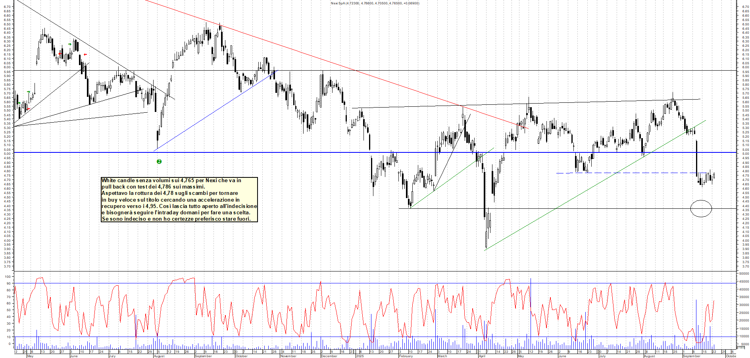The height and width of the screenshot is (358, 750).
Task: Click the line 'in buy veloce sul titolo'
Action: click(x=171, y=200)
